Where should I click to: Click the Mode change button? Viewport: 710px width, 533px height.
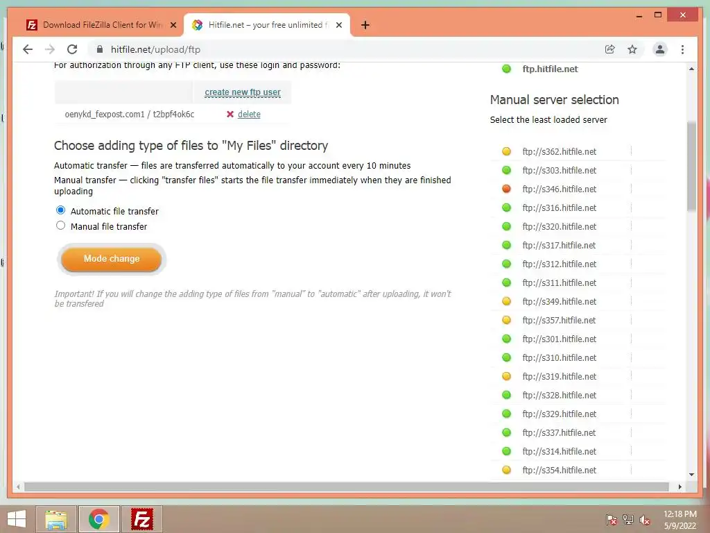pyautogui.click(x=112, y=259)
